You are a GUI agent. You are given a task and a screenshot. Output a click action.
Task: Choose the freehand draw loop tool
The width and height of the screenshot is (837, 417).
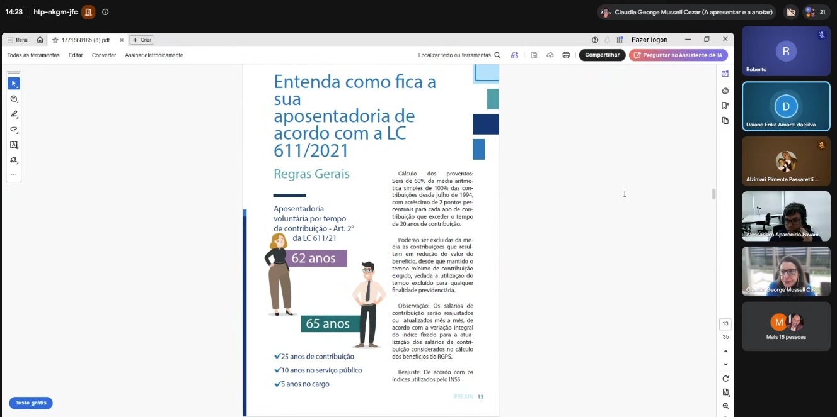13,130
